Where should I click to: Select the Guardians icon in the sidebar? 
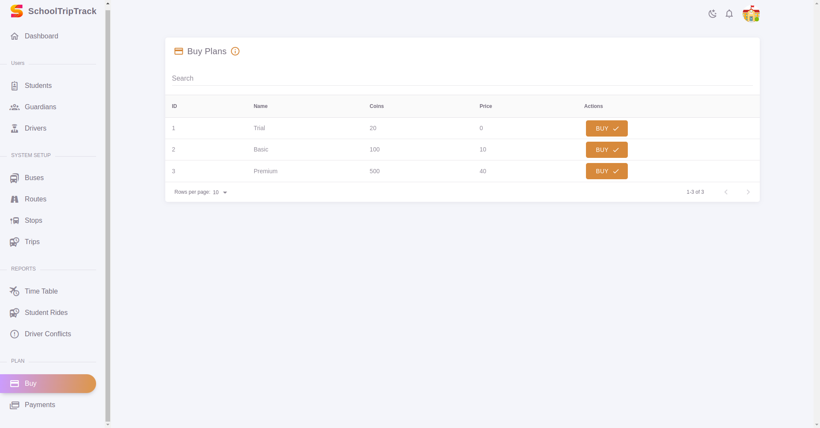tap(15, 107)
